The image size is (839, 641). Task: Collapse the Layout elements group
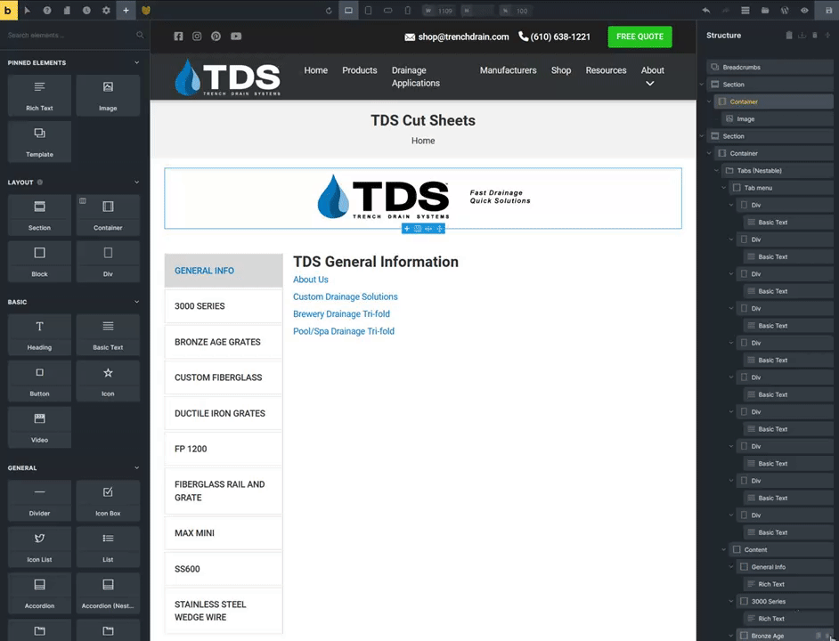[x=136, y=183]
